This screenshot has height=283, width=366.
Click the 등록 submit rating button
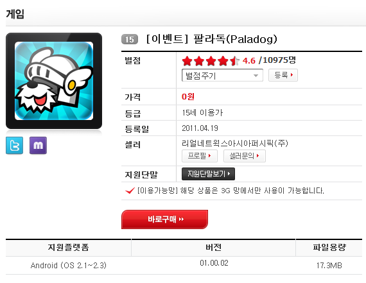pyautogui.click(x=283, y=75)
